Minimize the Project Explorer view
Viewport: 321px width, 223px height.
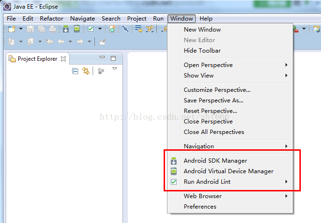click(x=102, y=57)
